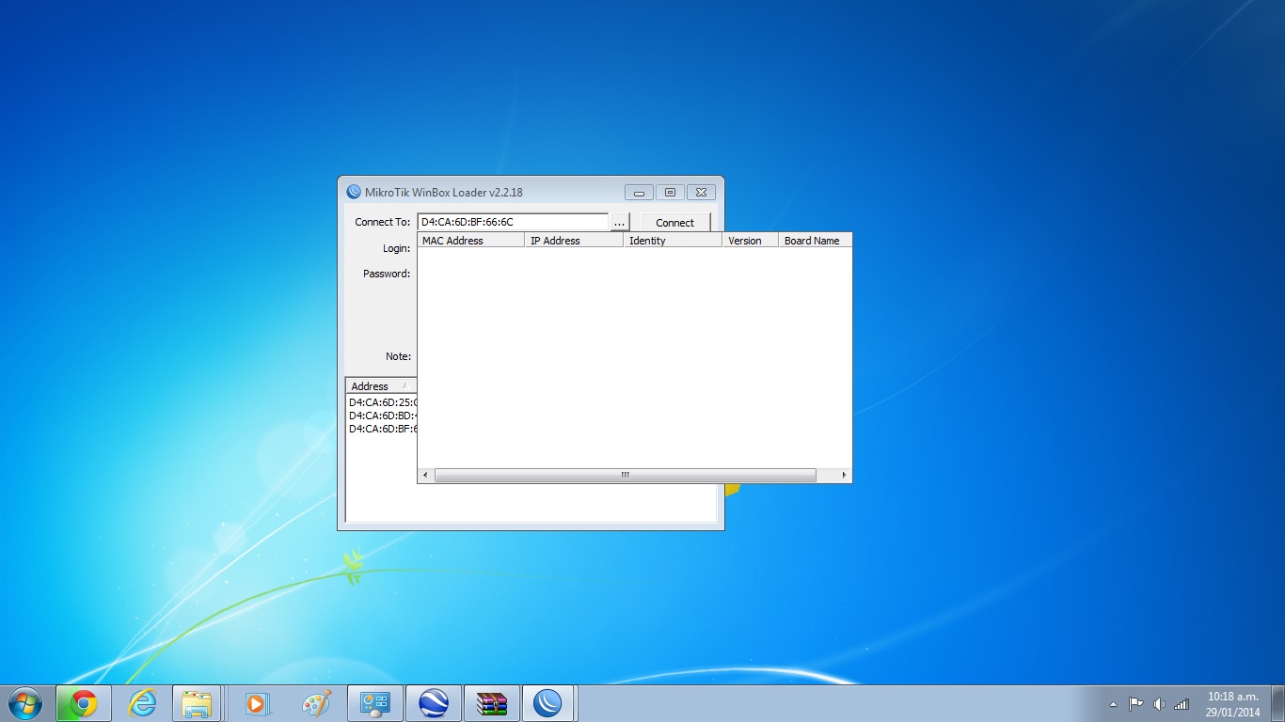1285x722 pixels.
Task: Close the WinBox Loader window
Action: [701, 192]
